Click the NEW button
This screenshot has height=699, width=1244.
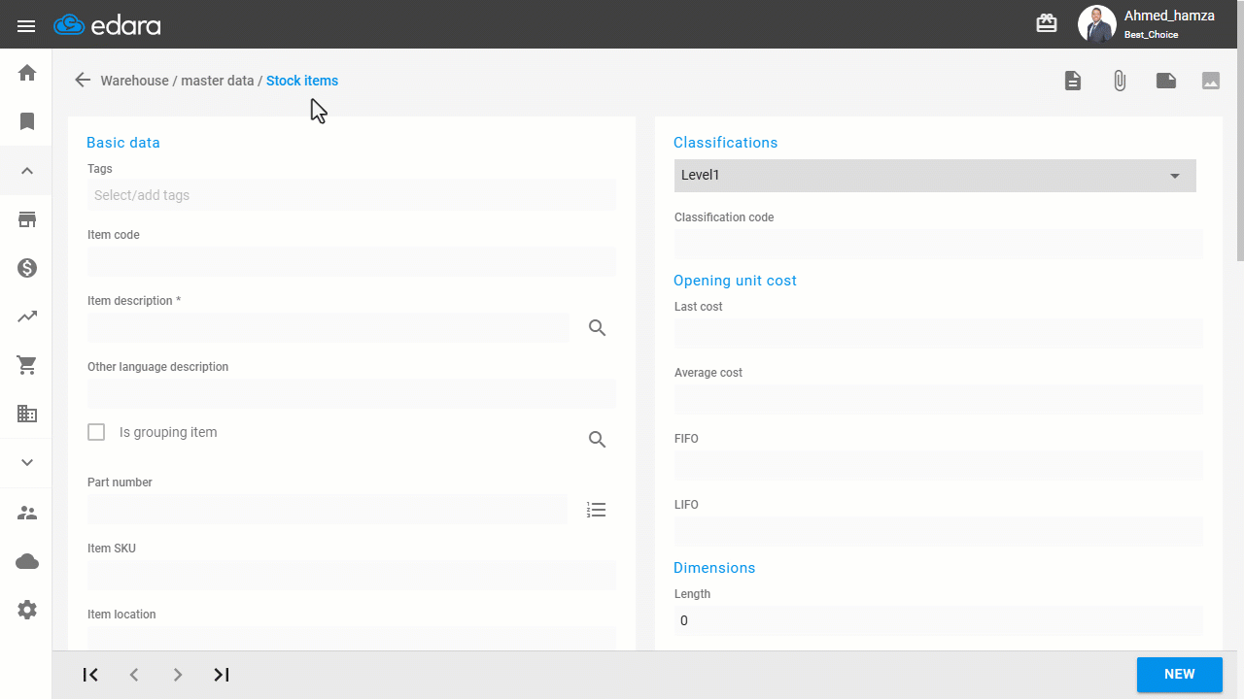[x=1180, y=675]
